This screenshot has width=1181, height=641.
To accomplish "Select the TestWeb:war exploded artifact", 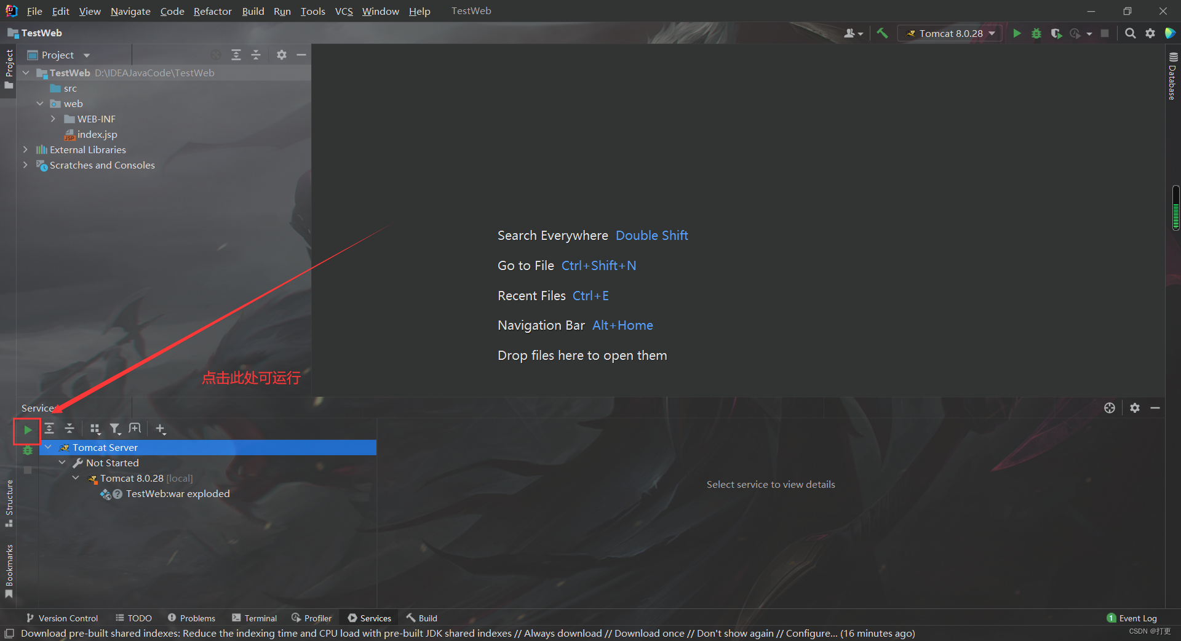I will (x=165, y=493).
